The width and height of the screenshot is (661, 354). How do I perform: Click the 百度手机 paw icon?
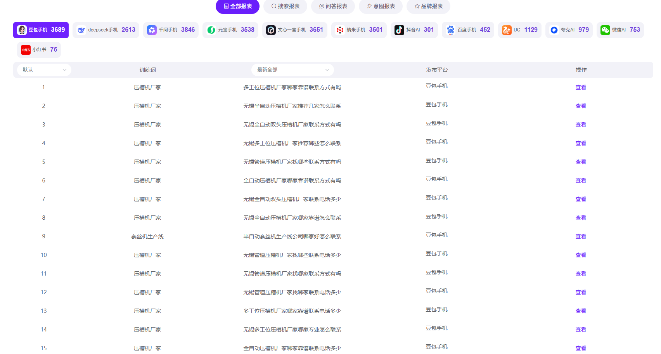tap(450, 30)
